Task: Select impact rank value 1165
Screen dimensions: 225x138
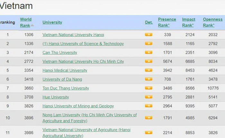Action: click(x=190, y=44)
